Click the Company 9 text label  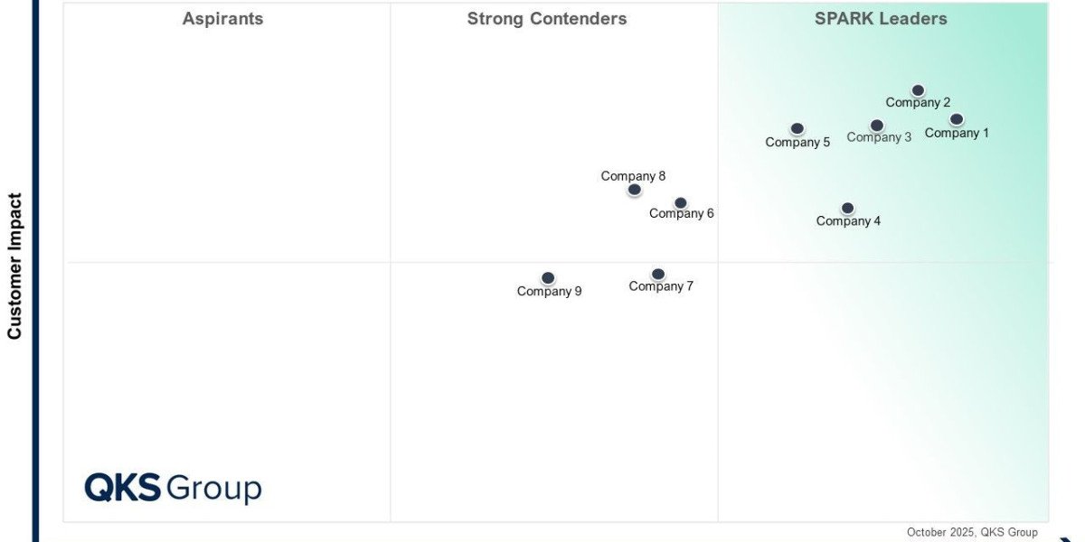point(549,292)
